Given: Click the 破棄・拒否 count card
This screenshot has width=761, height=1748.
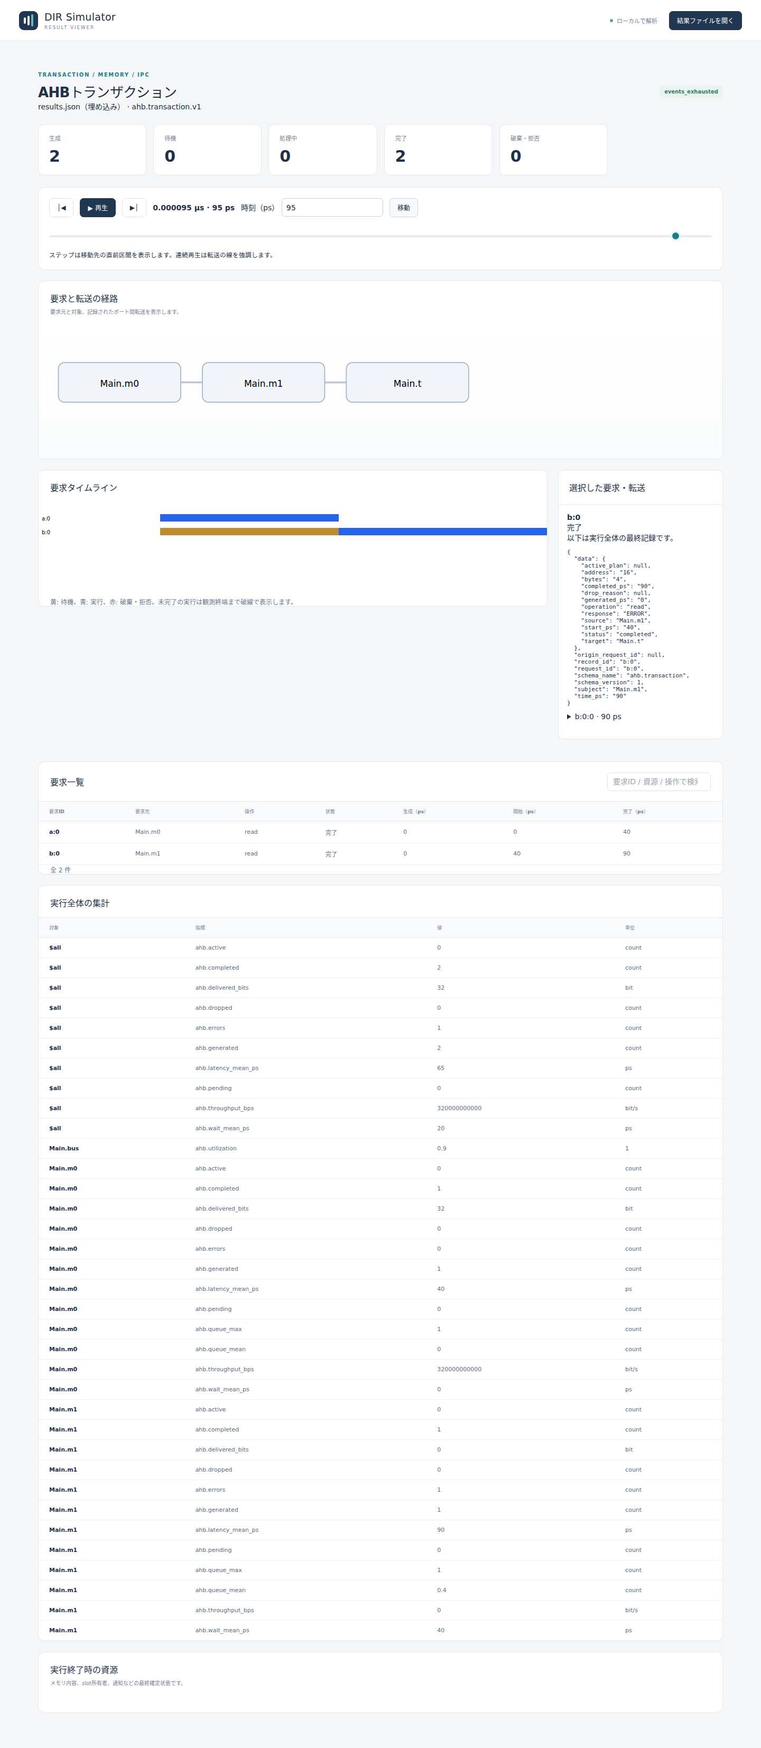Looking at the screenshot, I should pyautogui.click(x=554, y=150).
